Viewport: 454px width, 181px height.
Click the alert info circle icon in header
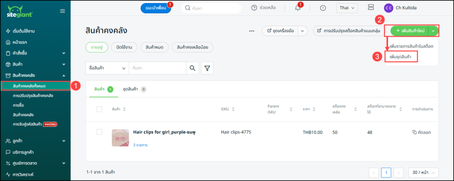point(323,8)
